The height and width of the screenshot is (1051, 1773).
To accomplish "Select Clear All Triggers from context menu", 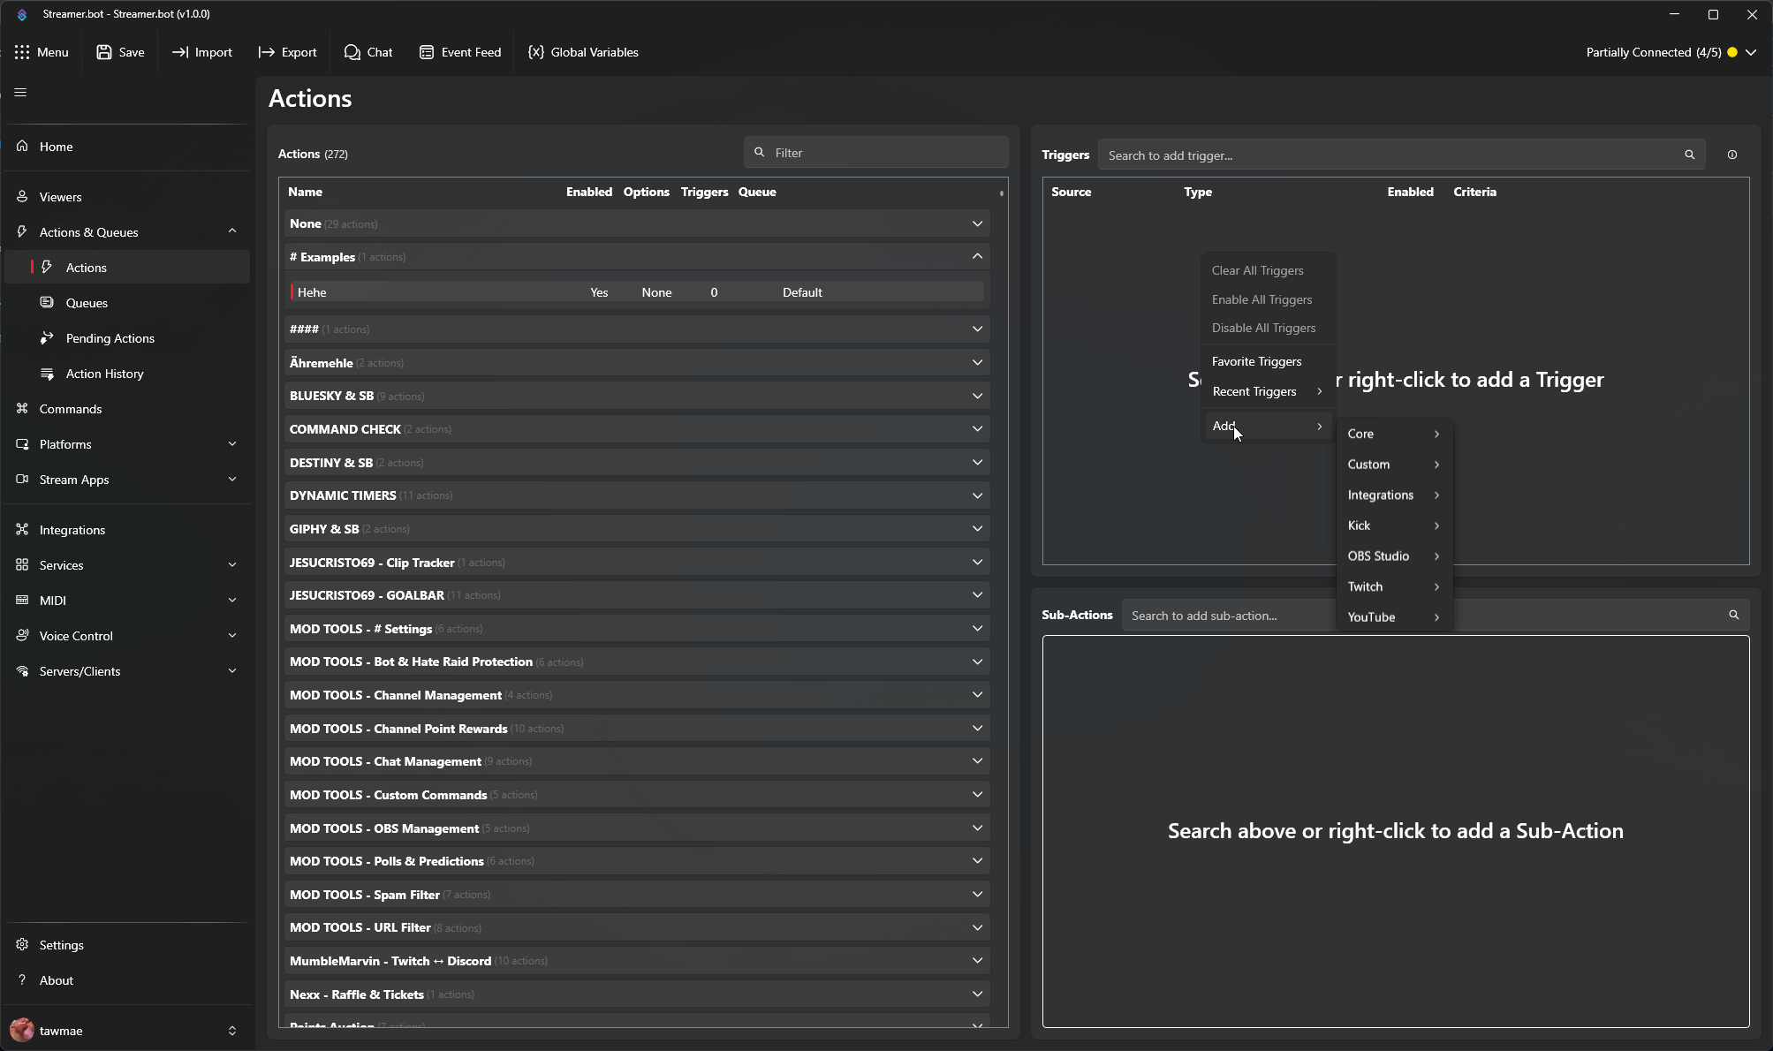I will 1257,270.
